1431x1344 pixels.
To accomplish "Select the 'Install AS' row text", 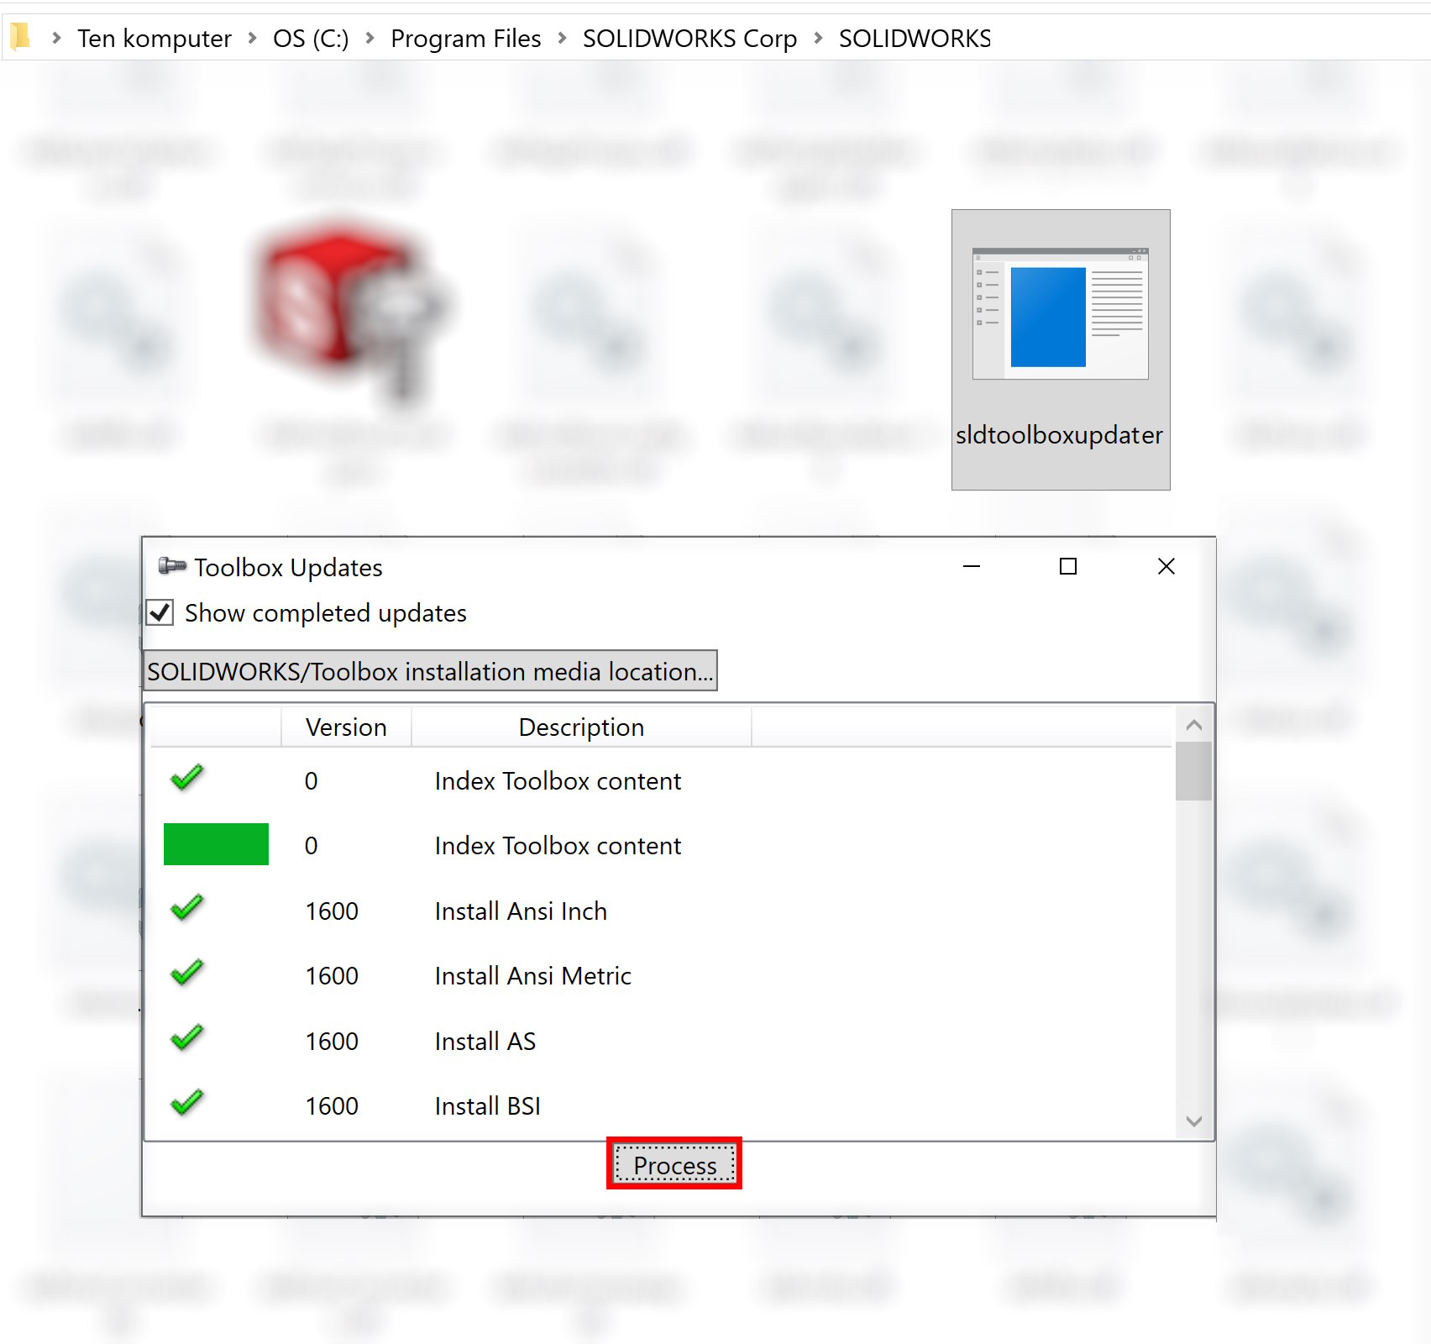I will (485, 1041).
